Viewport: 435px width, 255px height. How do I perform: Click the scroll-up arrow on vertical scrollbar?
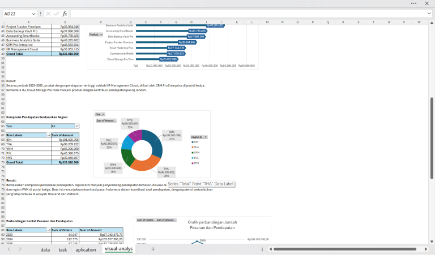(432, 22)
